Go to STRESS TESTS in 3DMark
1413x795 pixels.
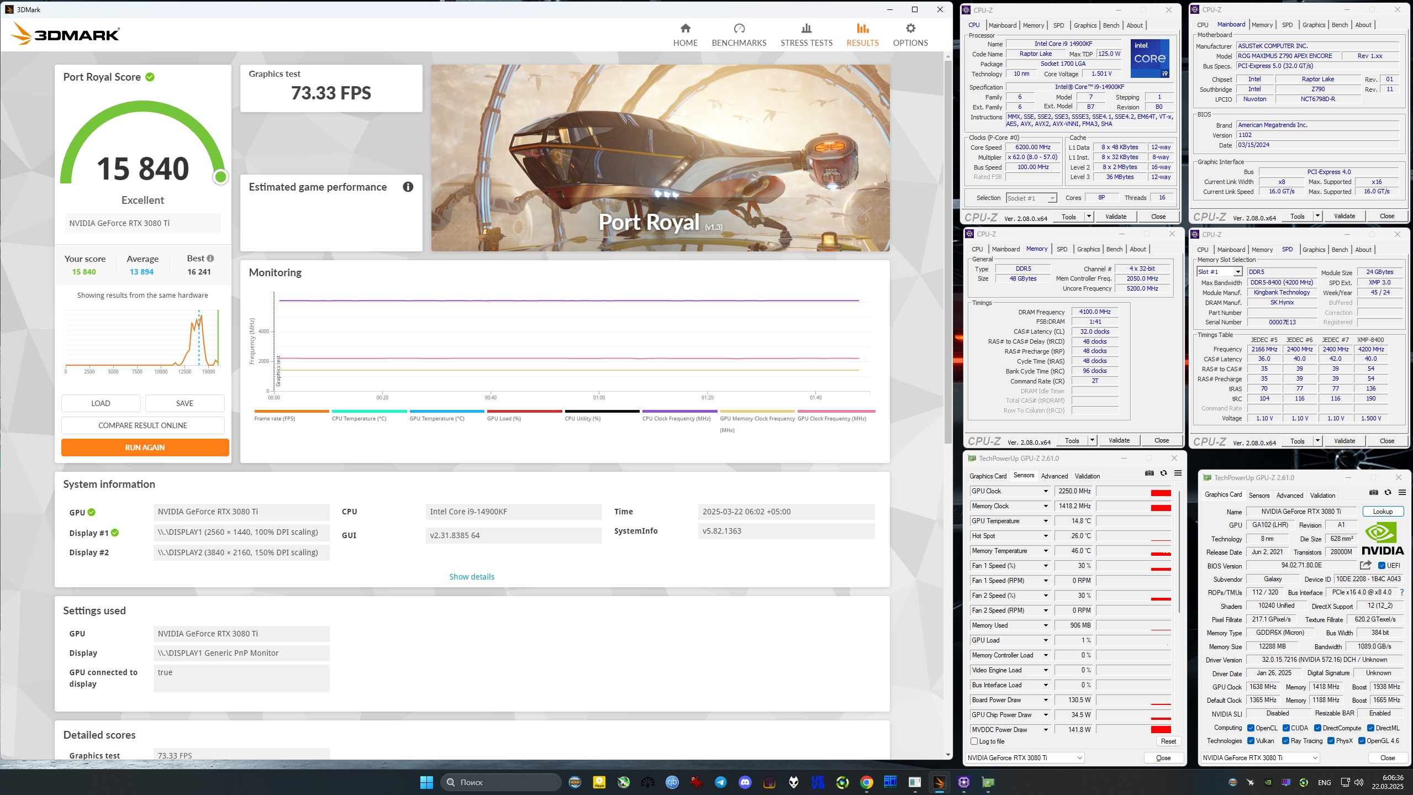806,35
